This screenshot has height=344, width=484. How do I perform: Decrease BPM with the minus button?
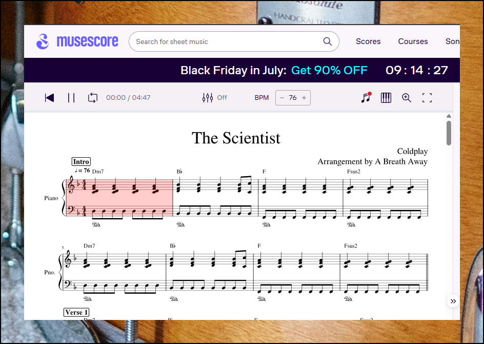[x=281, y=98]
